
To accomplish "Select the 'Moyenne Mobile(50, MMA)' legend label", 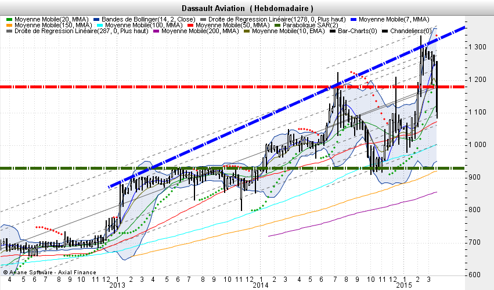I will coord(233,25).
